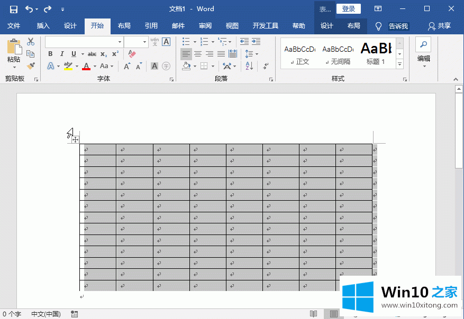This screenshot has height=319, width=464.
Task: Decrease font size with the shrink icon
Action: pos(139,66)
